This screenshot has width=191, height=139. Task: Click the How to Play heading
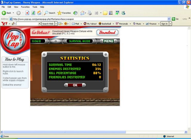coord(14,59)
